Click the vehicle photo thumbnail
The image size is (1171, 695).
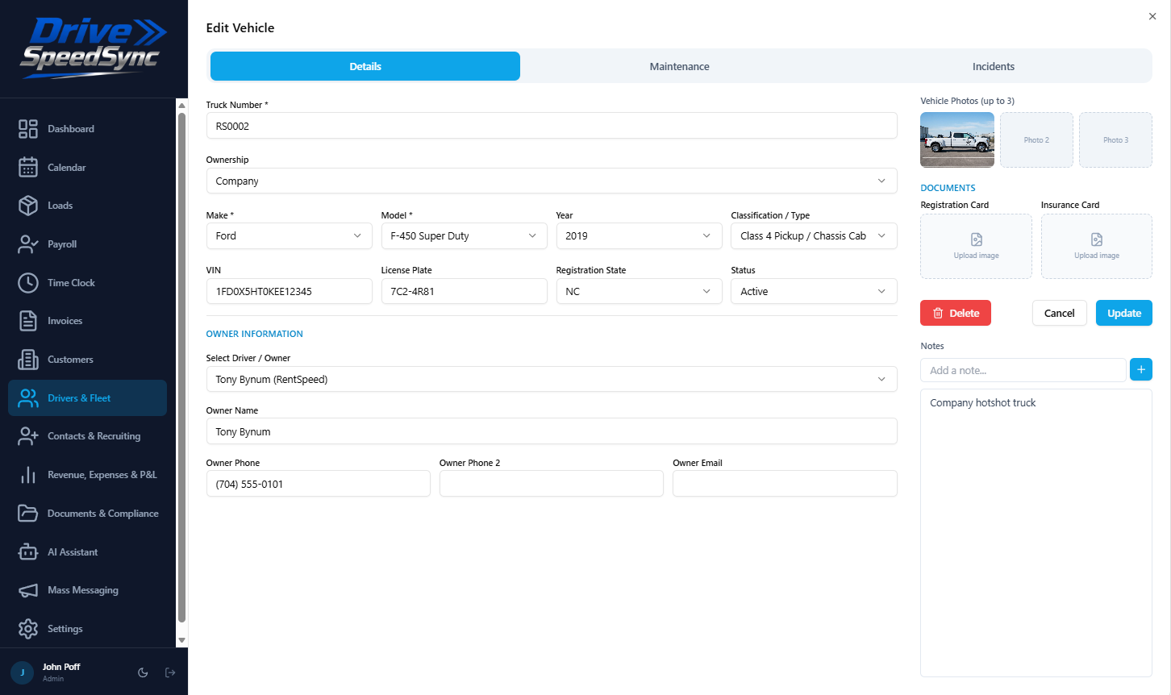click(x=957, y=139)
